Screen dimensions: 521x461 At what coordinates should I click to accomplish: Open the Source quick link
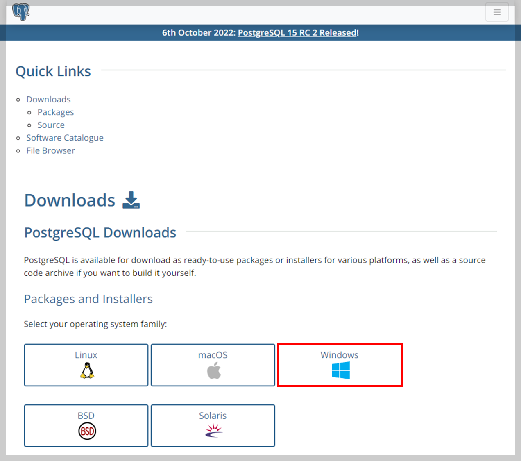coord(51,125)
